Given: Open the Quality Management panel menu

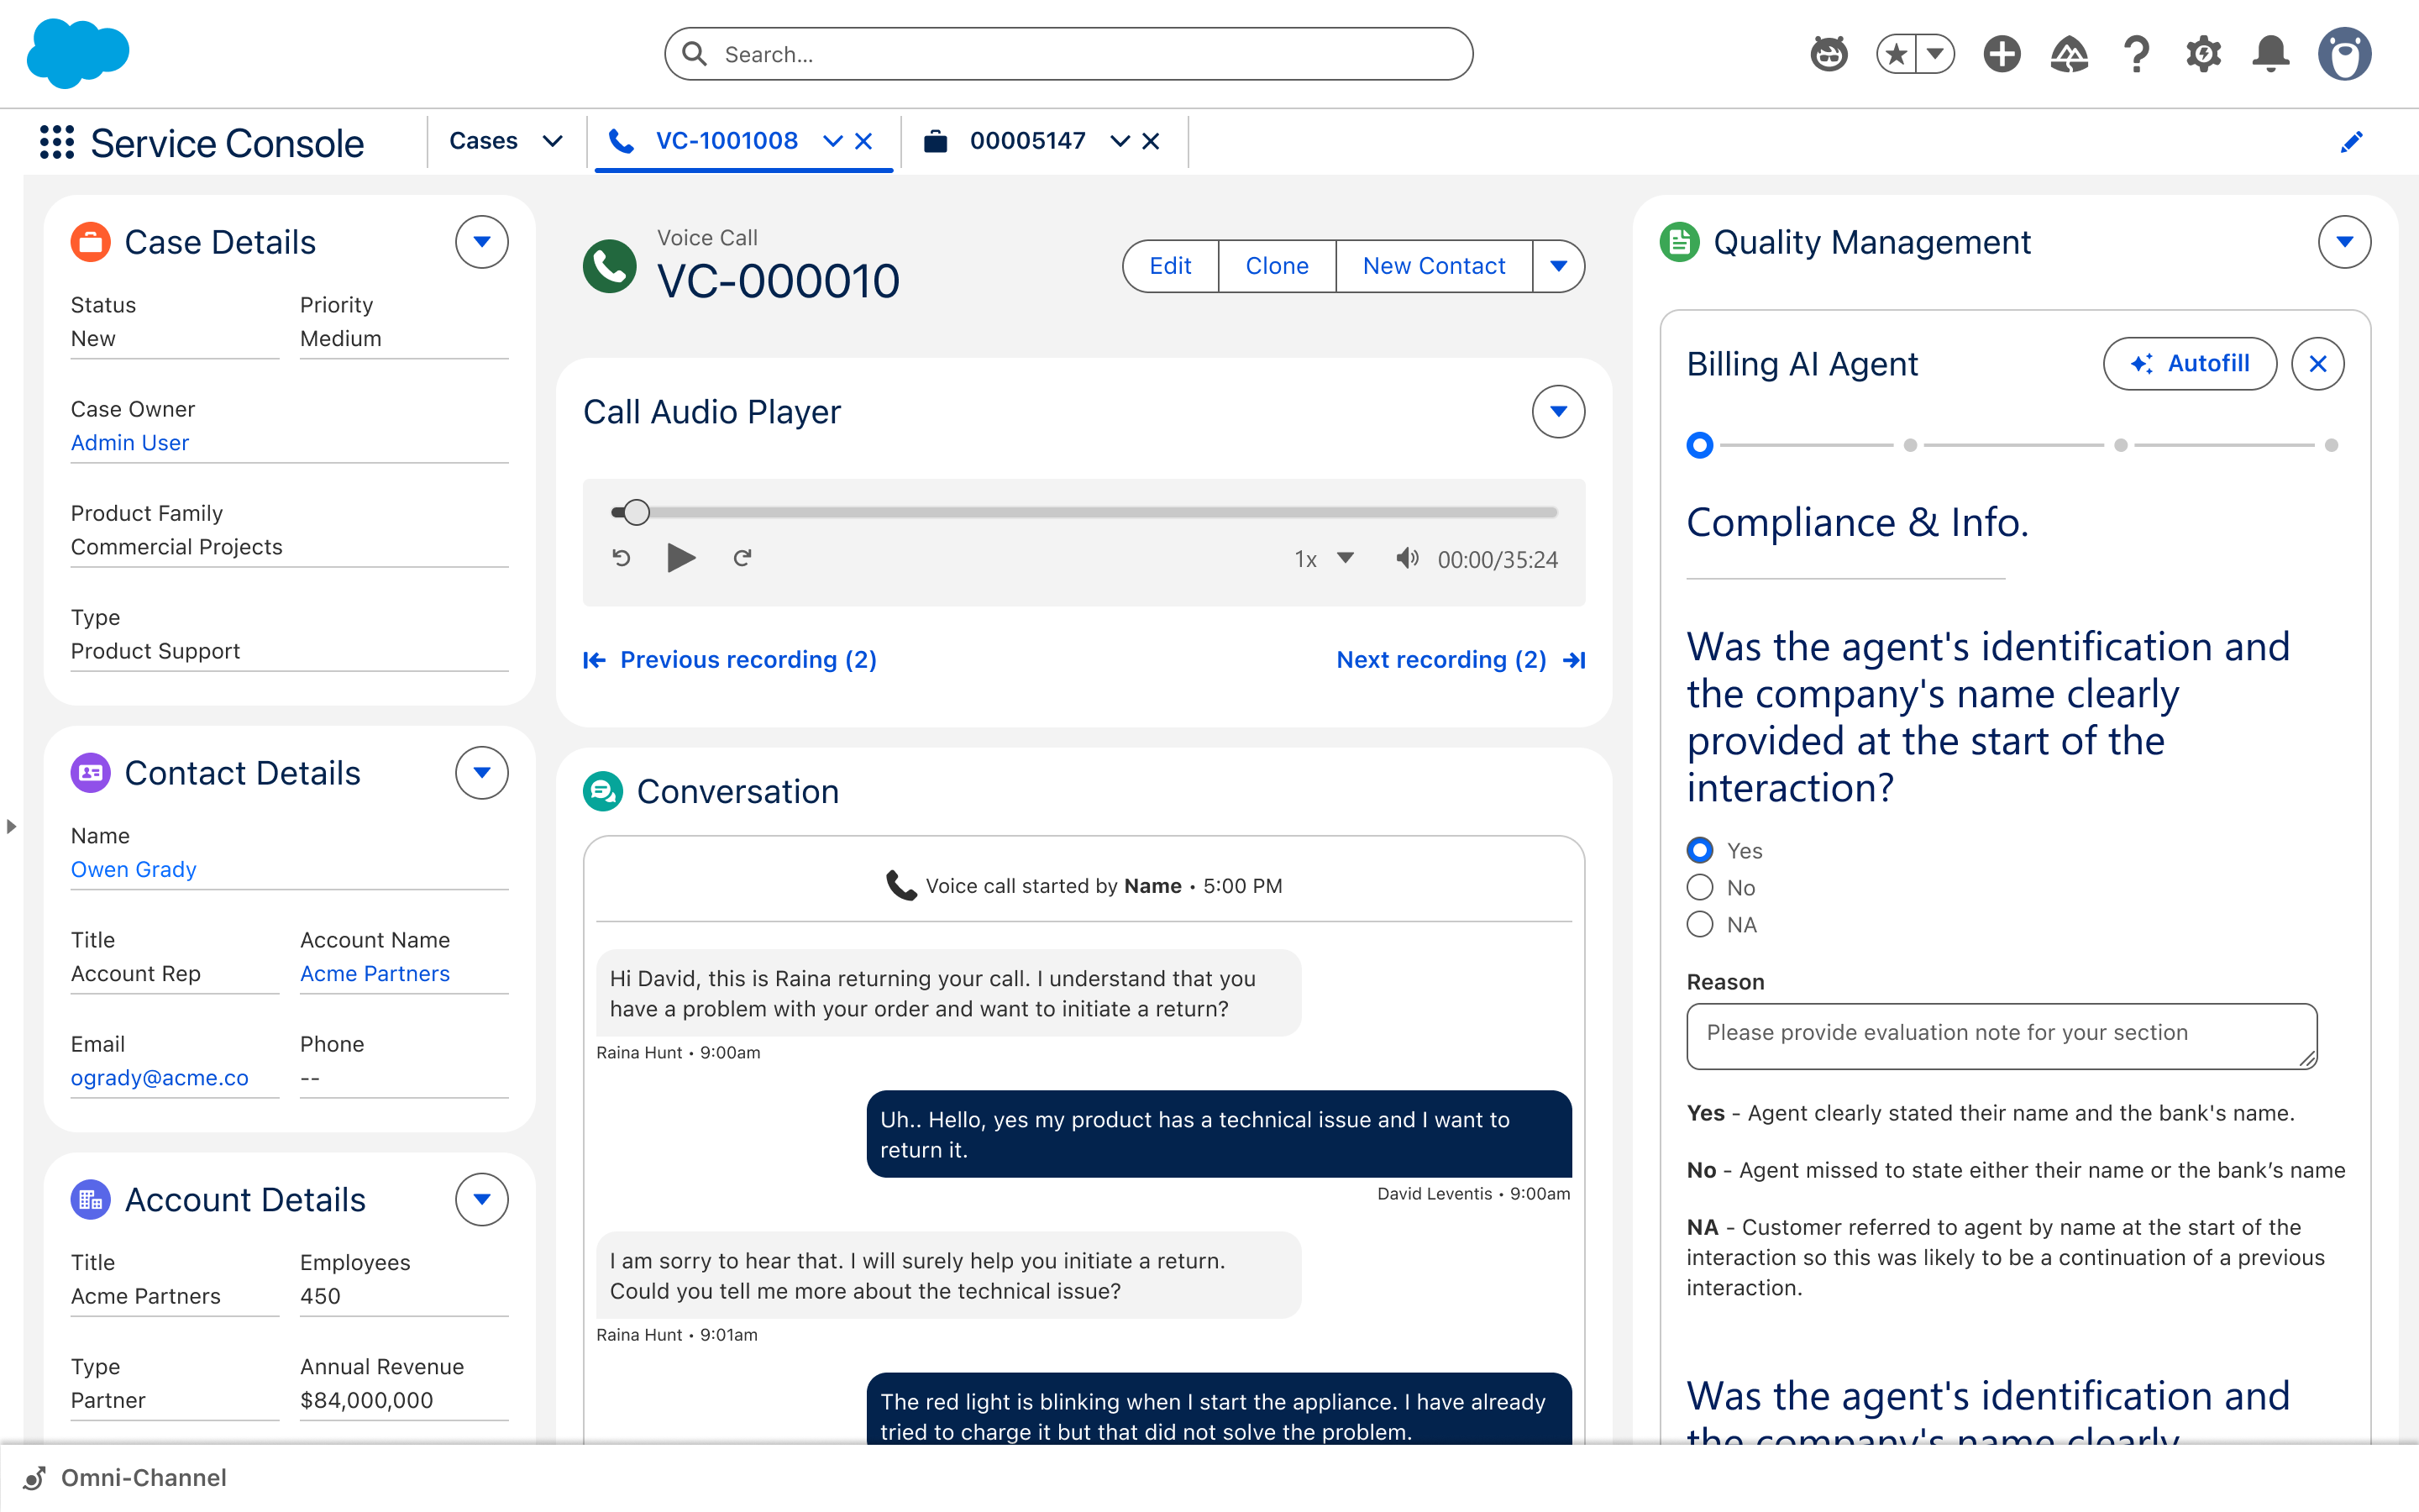Looking at the screenshot, I should click(2344, 242).
